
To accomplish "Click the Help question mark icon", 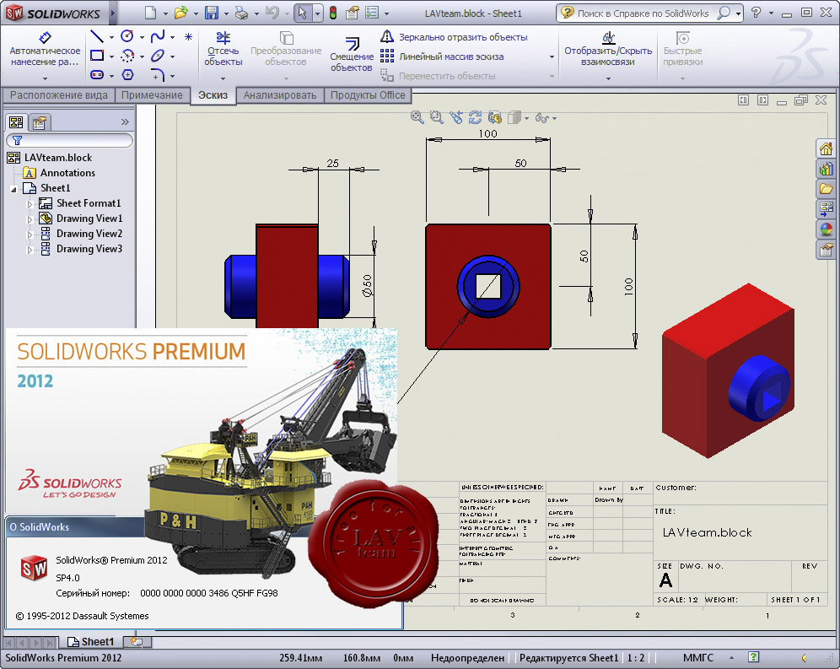I will [x=756, y=13].
